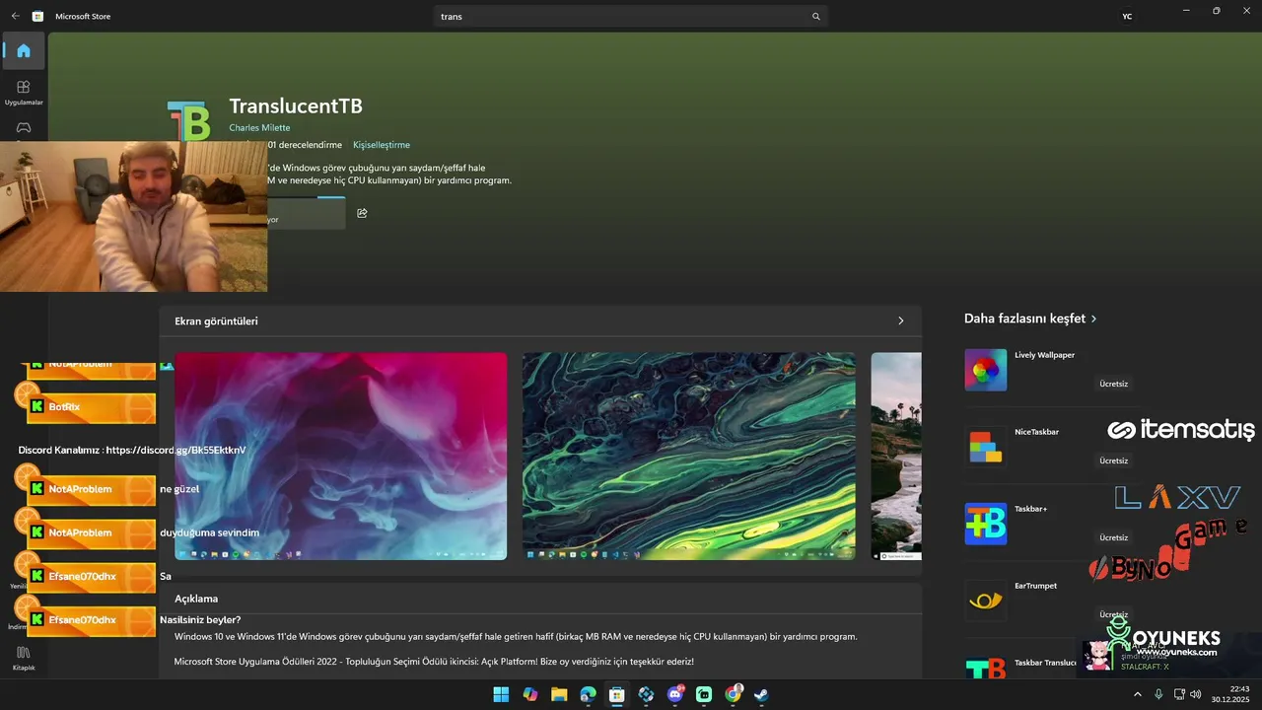Image resolution: width=1262 pixels, height=710 pixels.
Task: Click the 'Ekran görüntüleri' heading text
Action: 216,321
